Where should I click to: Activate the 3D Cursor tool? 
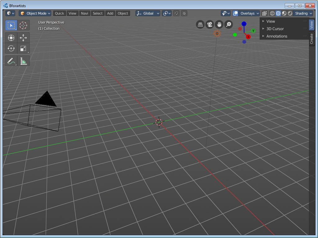(23, 25)
